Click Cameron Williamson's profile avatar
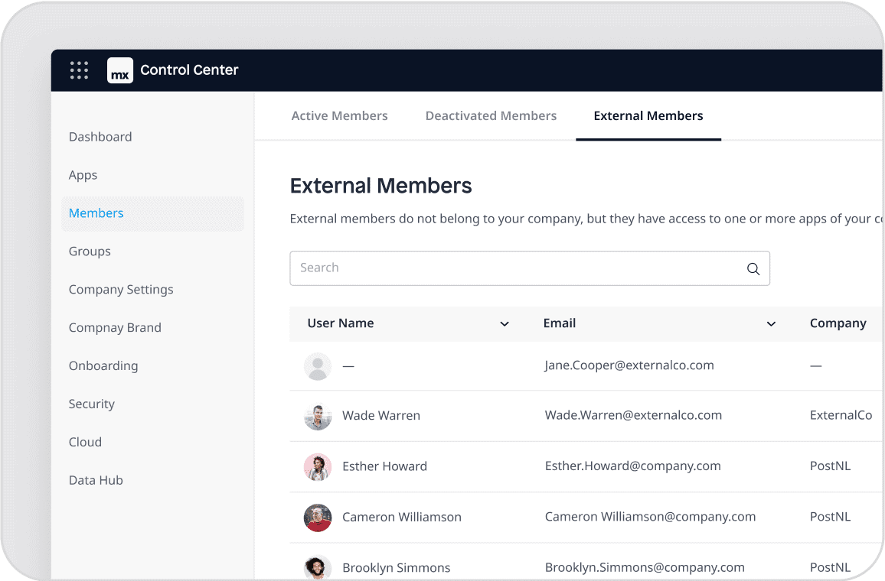This screenshot has width=885, height=581. 318,518
